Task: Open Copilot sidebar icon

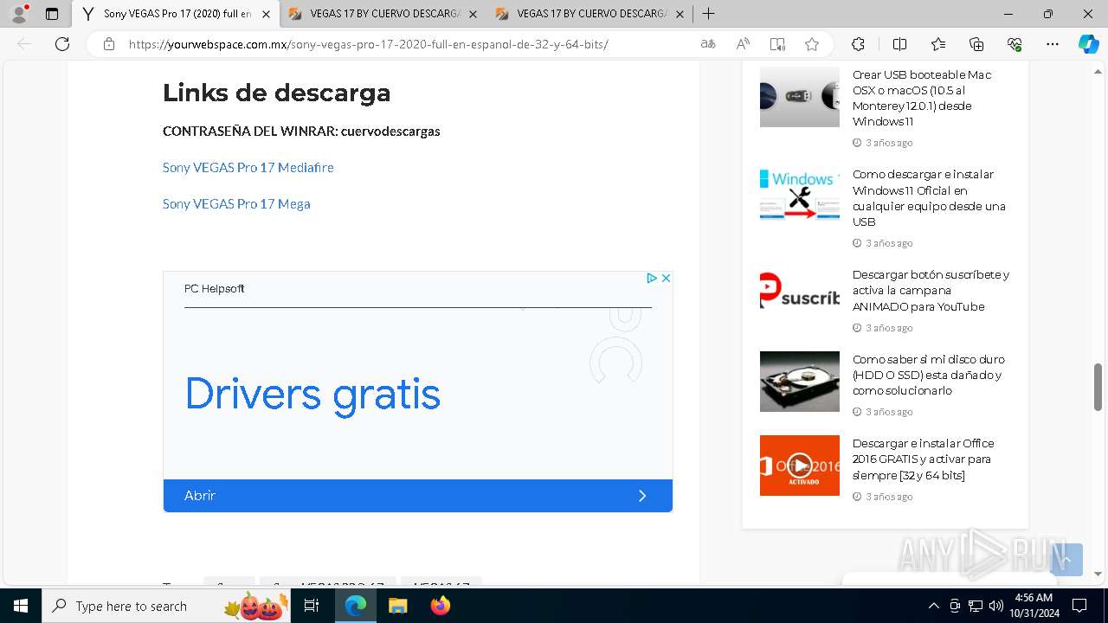Action: pyautogui.click(x=1088, y=44)
